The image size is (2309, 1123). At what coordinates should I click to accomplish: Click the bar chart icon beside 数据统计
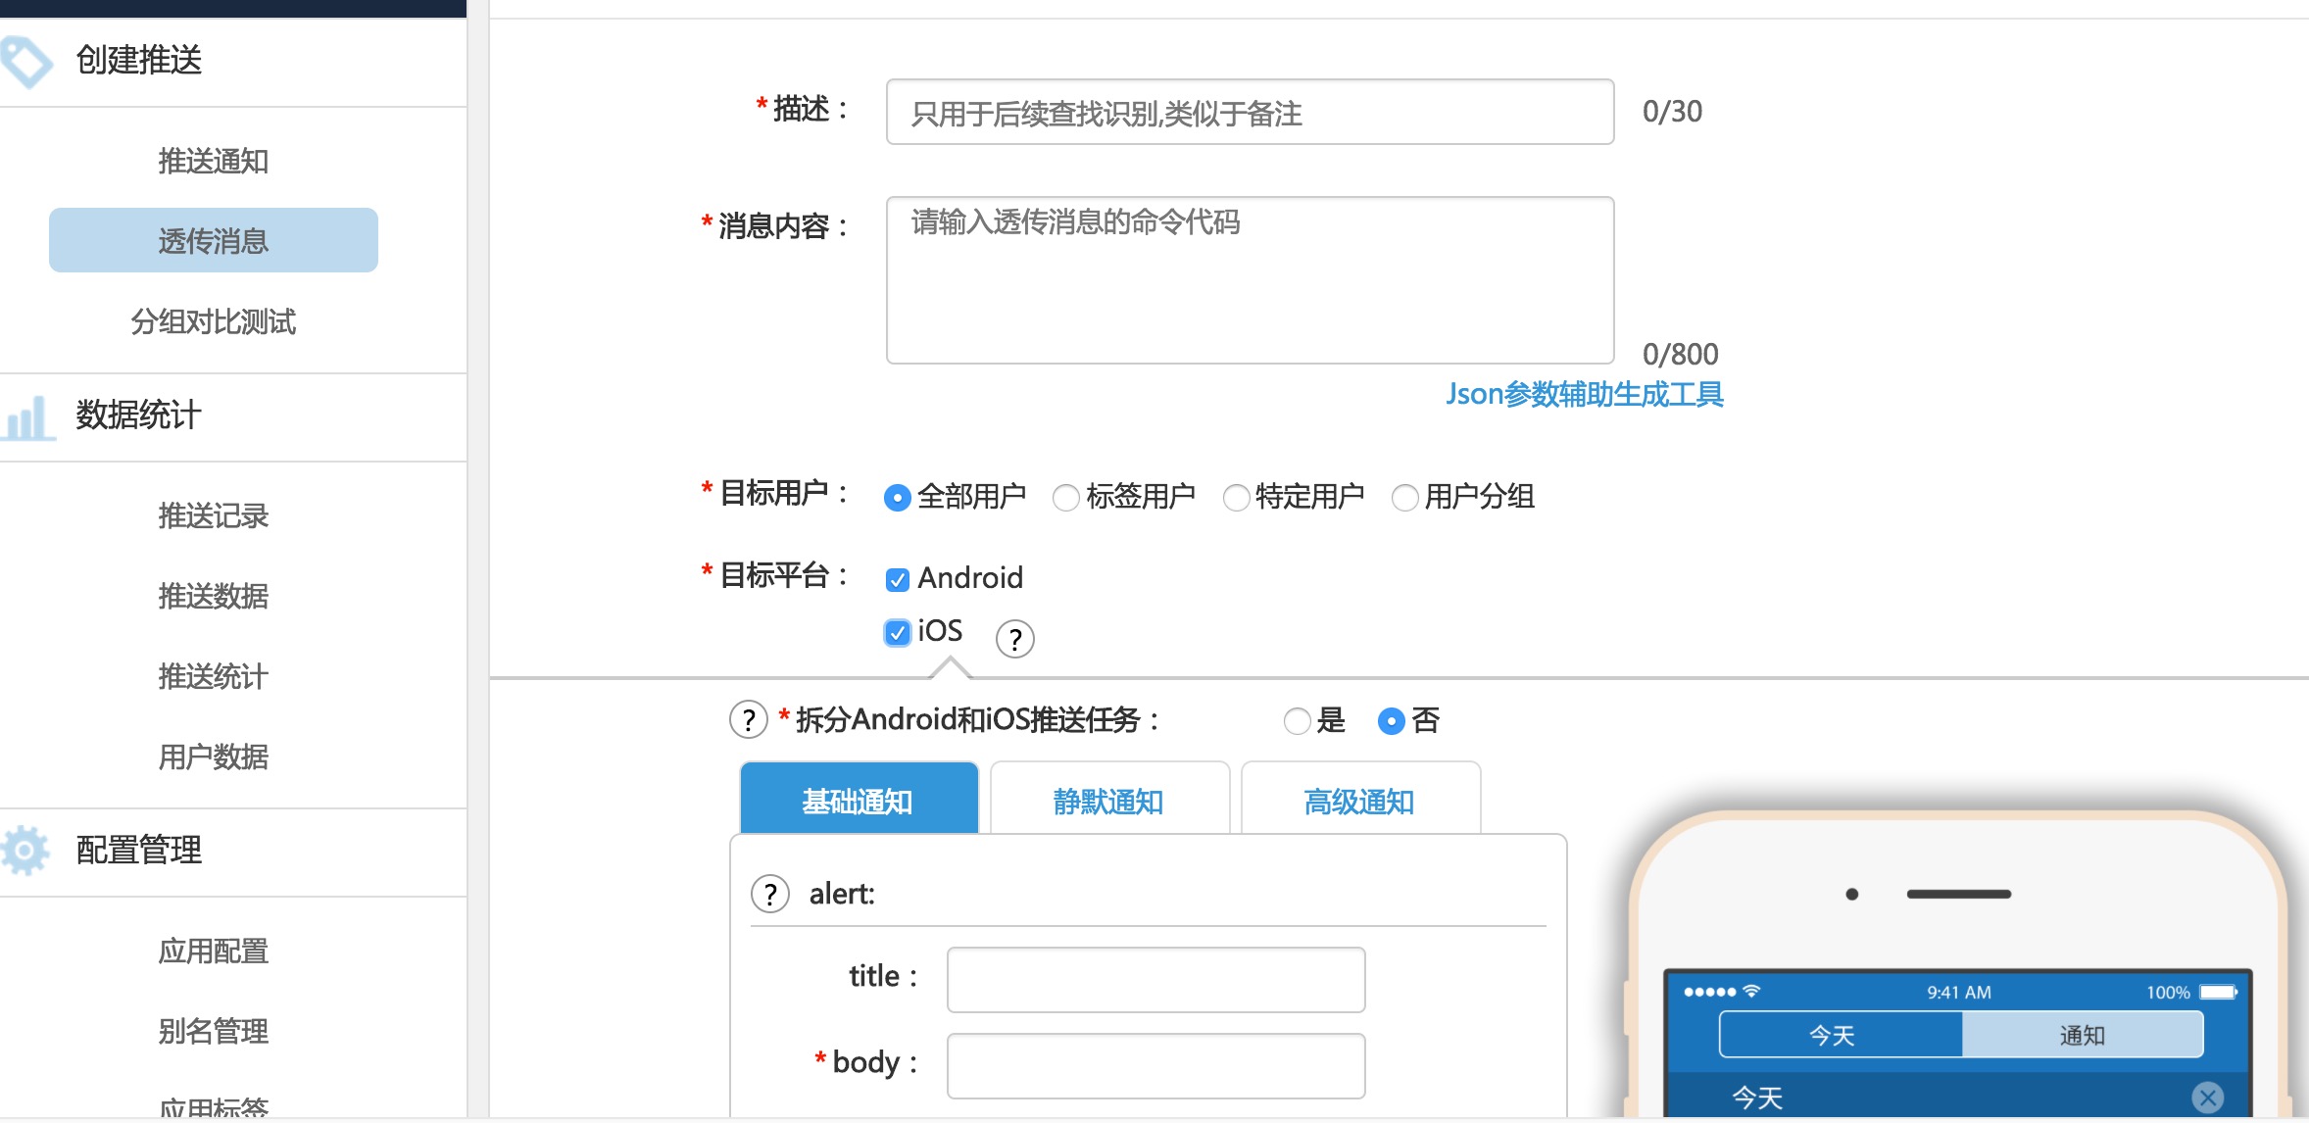[26, 417]
